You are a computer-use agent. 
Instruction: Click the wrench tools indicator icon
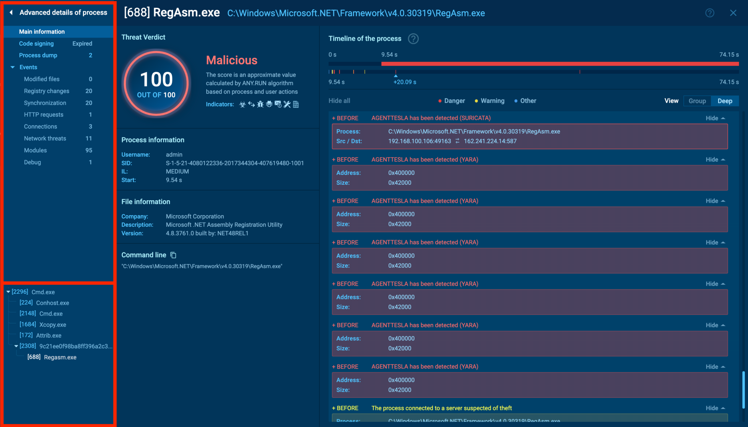pos(287,104)
